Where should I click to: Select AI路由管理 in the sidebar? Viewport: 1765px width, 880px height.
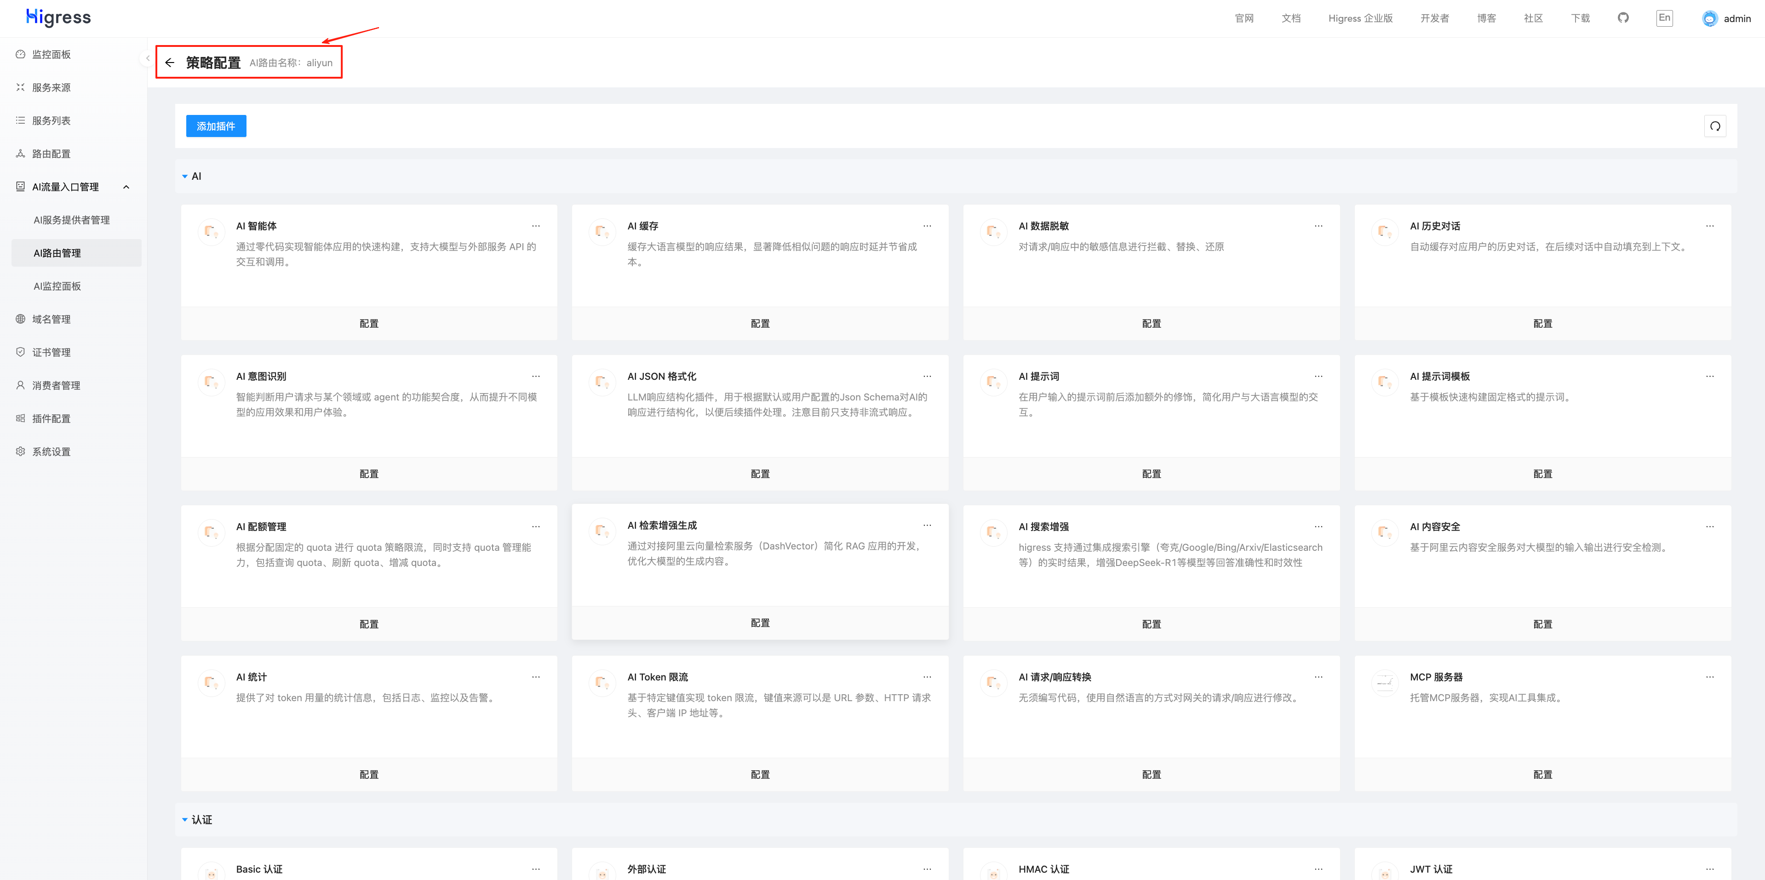coord(77,253)
